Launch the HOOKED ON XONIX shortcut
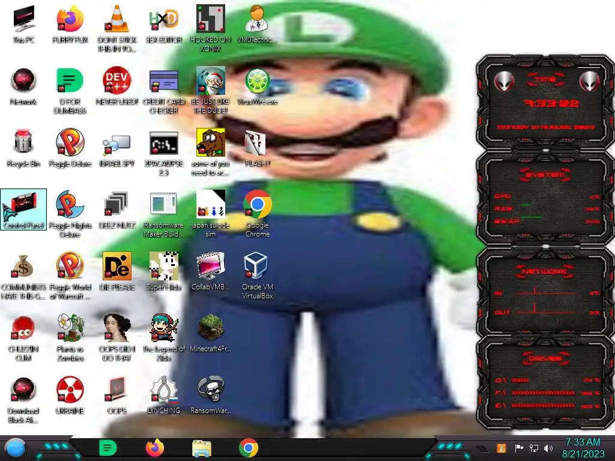This screenshot has width=615, height=461. (211, 28)
